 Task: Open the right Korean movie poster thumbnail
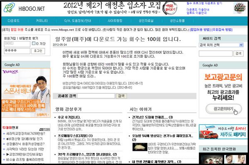(x=235, y=159)
